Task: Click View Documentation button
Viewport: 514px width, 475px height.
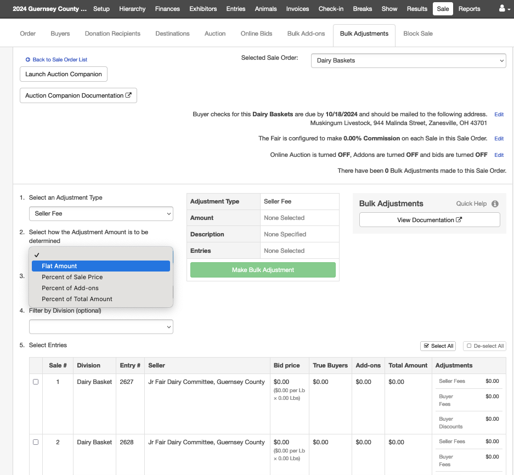Action: click(x=430, y=219)
